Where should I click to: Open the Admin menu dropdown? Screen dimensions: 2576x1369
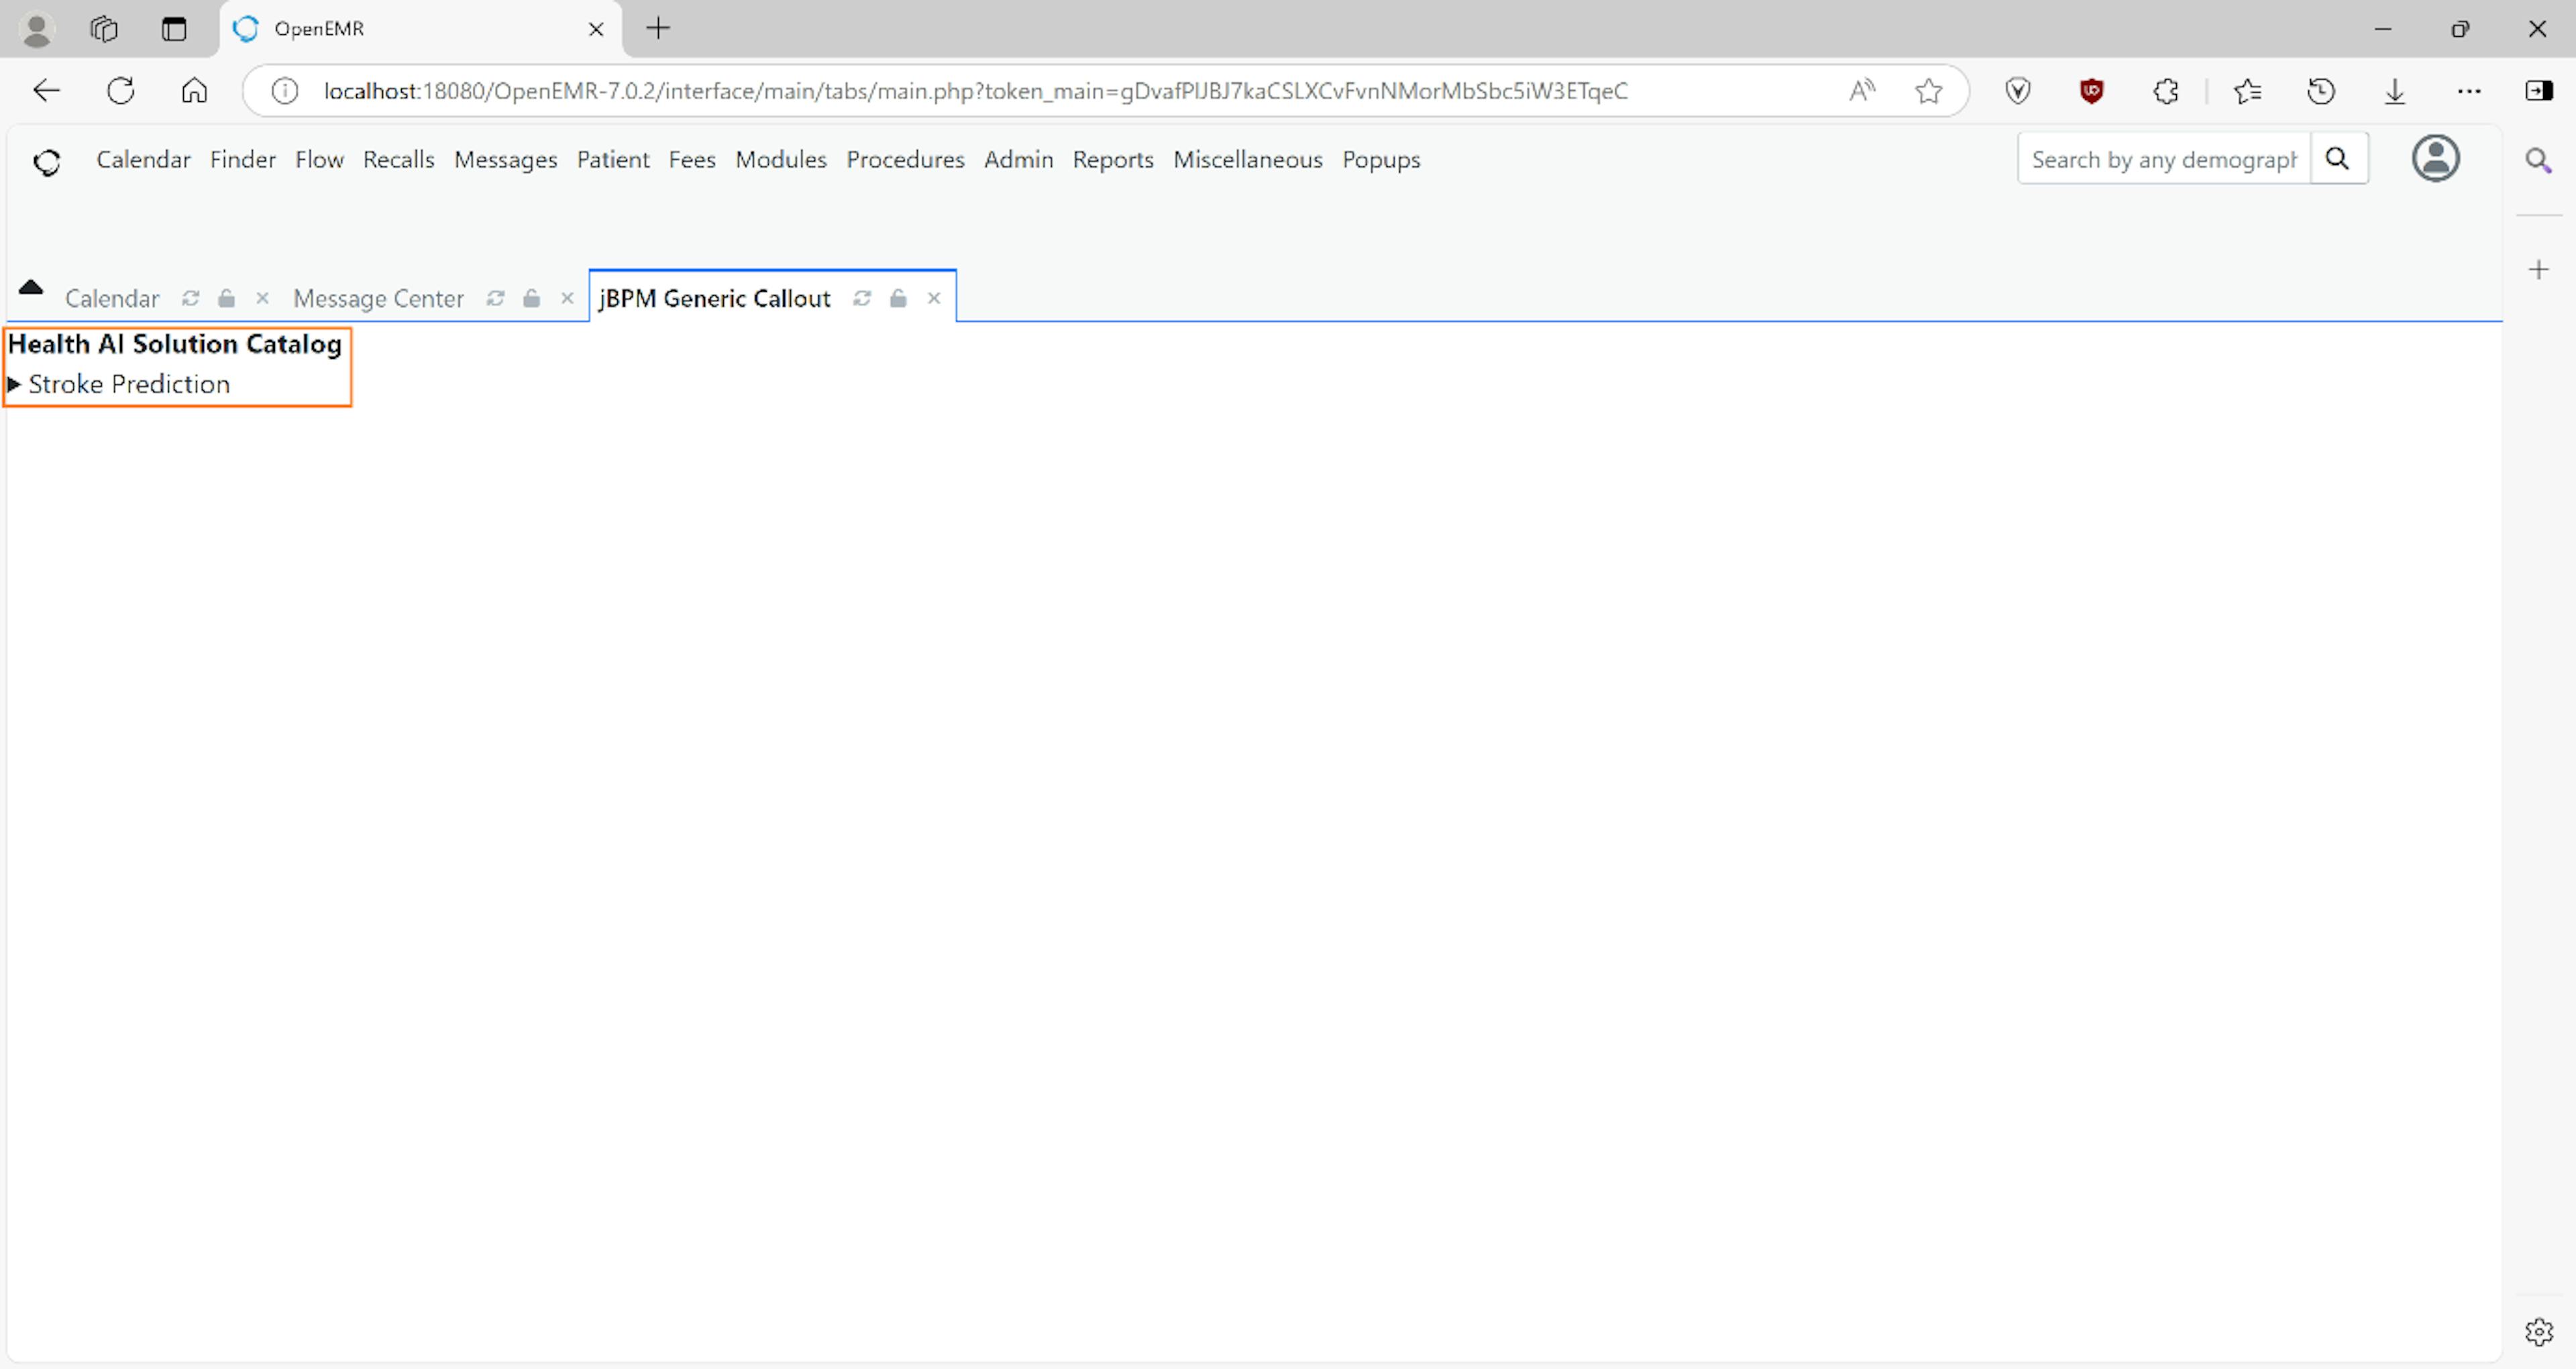(x=1018, y=160)
